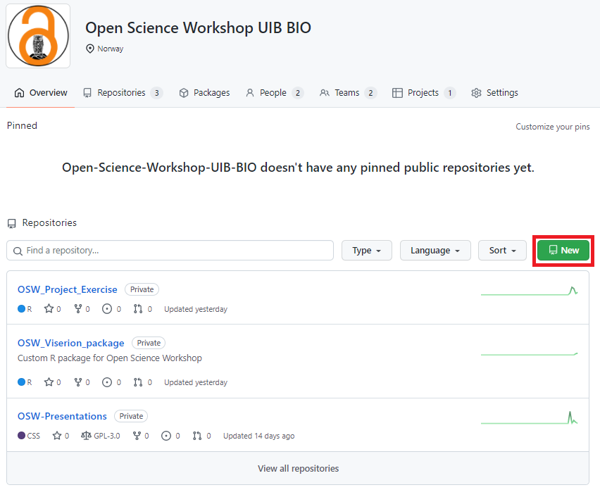Click Customize your pins link

pyautogui.click(x=552, y=127)
